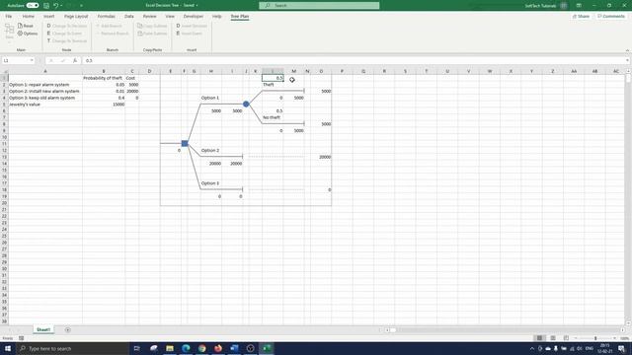Switch to the Help ribbon tab
632x355 pixels.
point(216,16)
